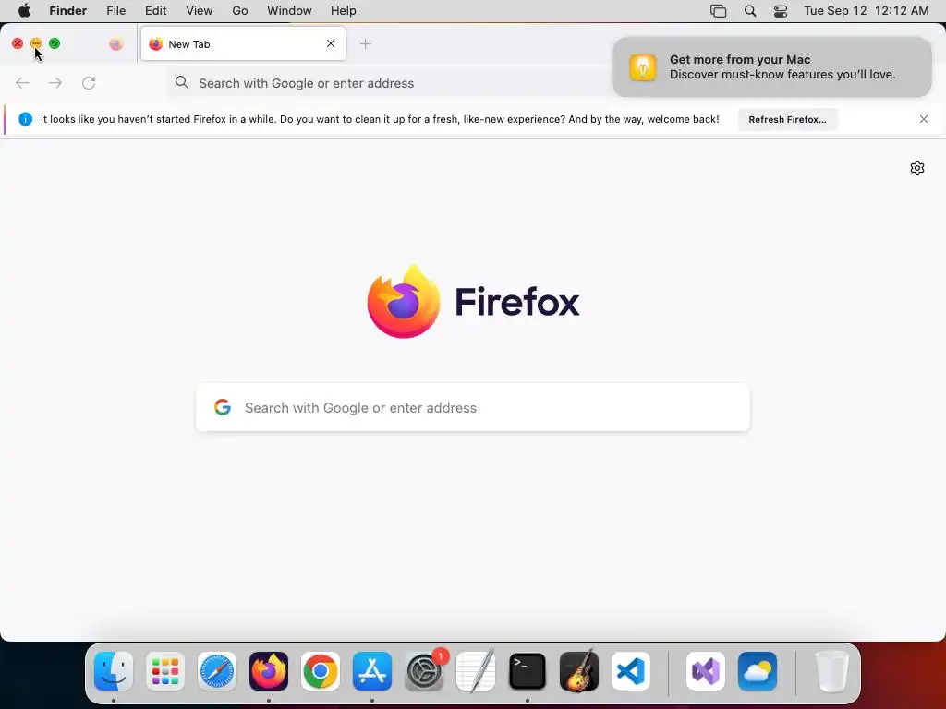This screenshot has height=709, width=946.
Task: Launch GarageBand from the Dock
Action: (x=579, y=671)
